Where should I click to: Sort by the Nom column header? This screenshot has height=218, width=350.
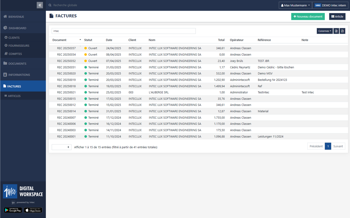click(152, 40)
